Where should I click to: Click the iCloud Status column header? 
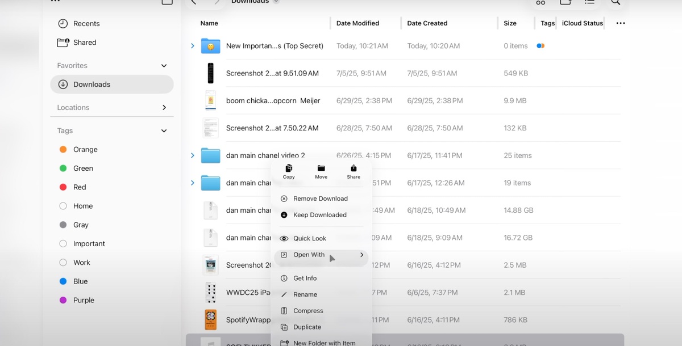[x=583, y=23]
